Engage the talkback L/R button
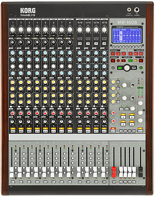The width and height of the screenshot is (155, 197). tap(121, 109)
